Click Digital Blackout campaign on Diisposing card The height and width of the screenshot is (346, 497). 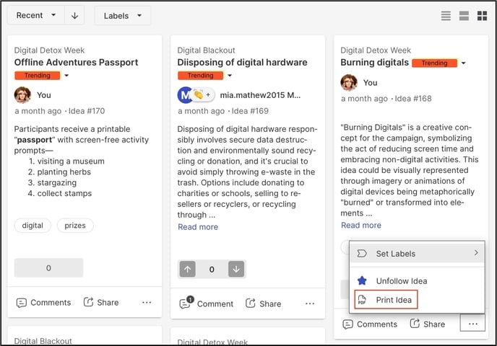(206, 50)
